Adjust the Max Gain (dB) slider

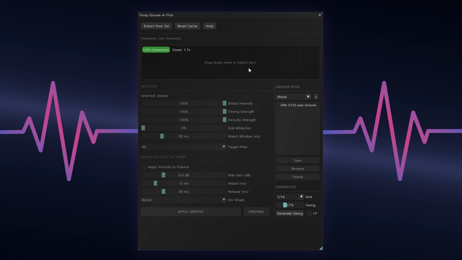tap(184, 175)
